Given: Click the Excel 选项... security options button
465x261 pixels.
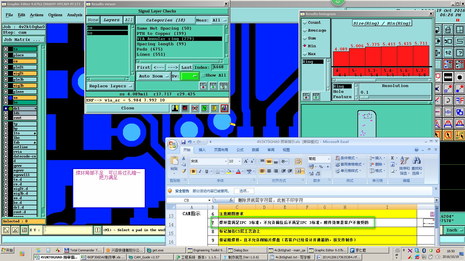Looking at the screenshot, I should point(244,191).
